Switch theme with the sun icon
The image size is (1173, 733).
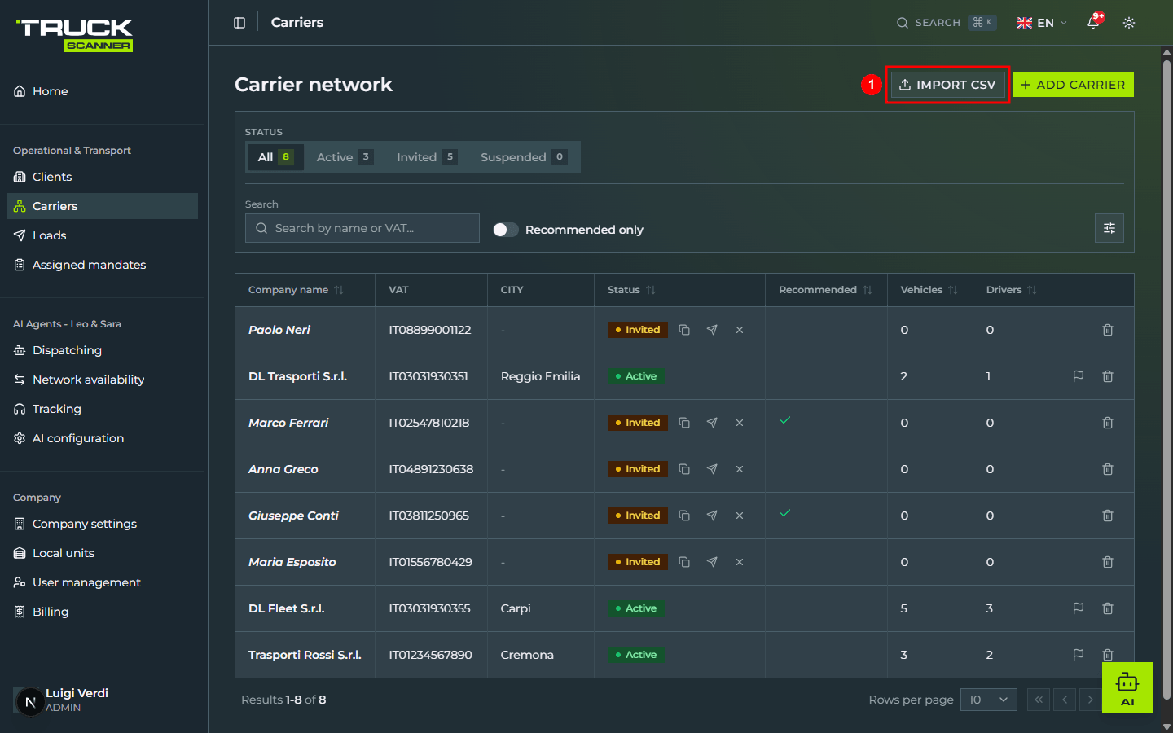point(1129,23)
